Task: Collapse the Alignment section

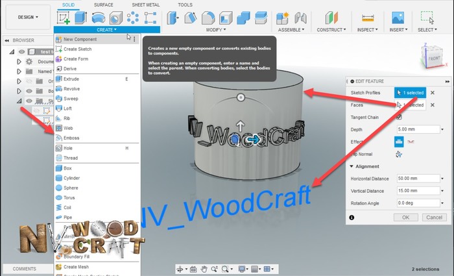Action: 352,166
